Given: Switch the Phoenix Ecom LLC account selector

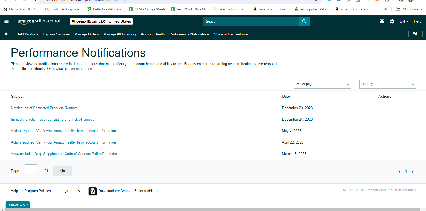Looking at the screenshot, I should tap(101, 21).
